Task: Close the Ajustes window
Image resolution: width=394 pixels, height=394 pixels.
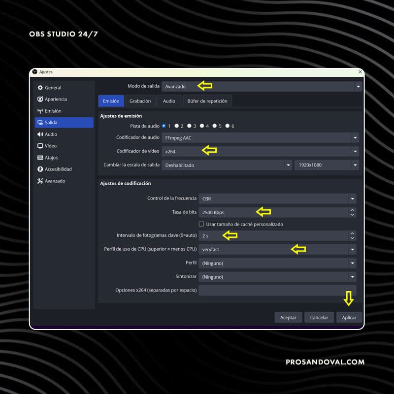Action: tap(360, 72)
